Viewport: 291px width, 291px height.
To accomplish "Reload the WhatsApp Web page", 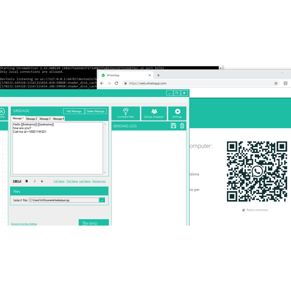I will point(116,83).
